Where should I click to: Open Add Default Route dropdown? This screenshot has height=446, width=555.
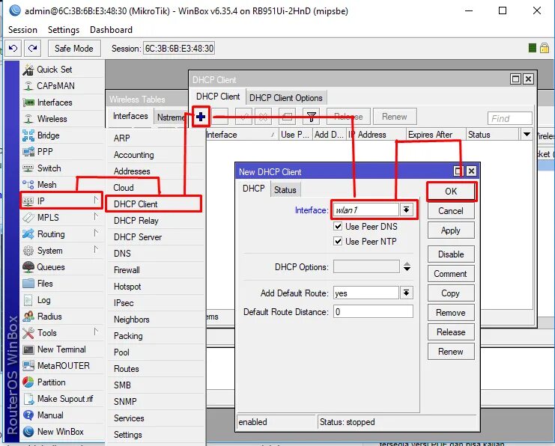[407, 293]
